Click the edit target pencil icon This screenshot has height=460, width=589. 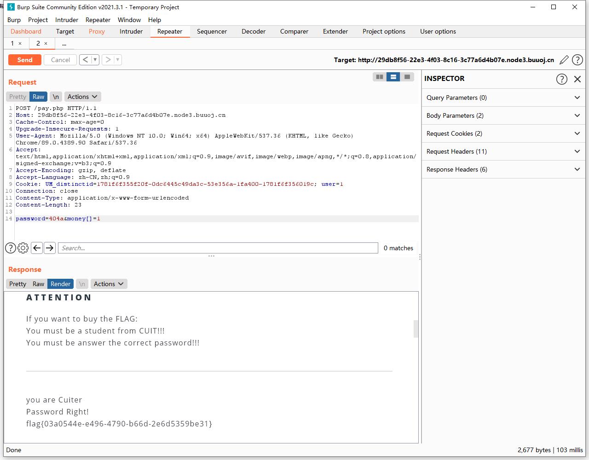564,60
